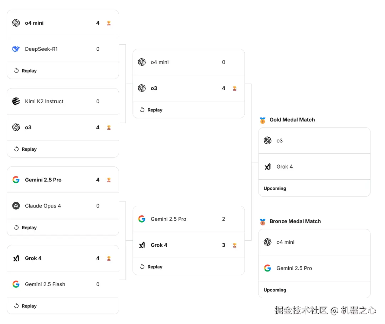Click the Google logo beside Gemini 2.5 Flash

[16, 284]
